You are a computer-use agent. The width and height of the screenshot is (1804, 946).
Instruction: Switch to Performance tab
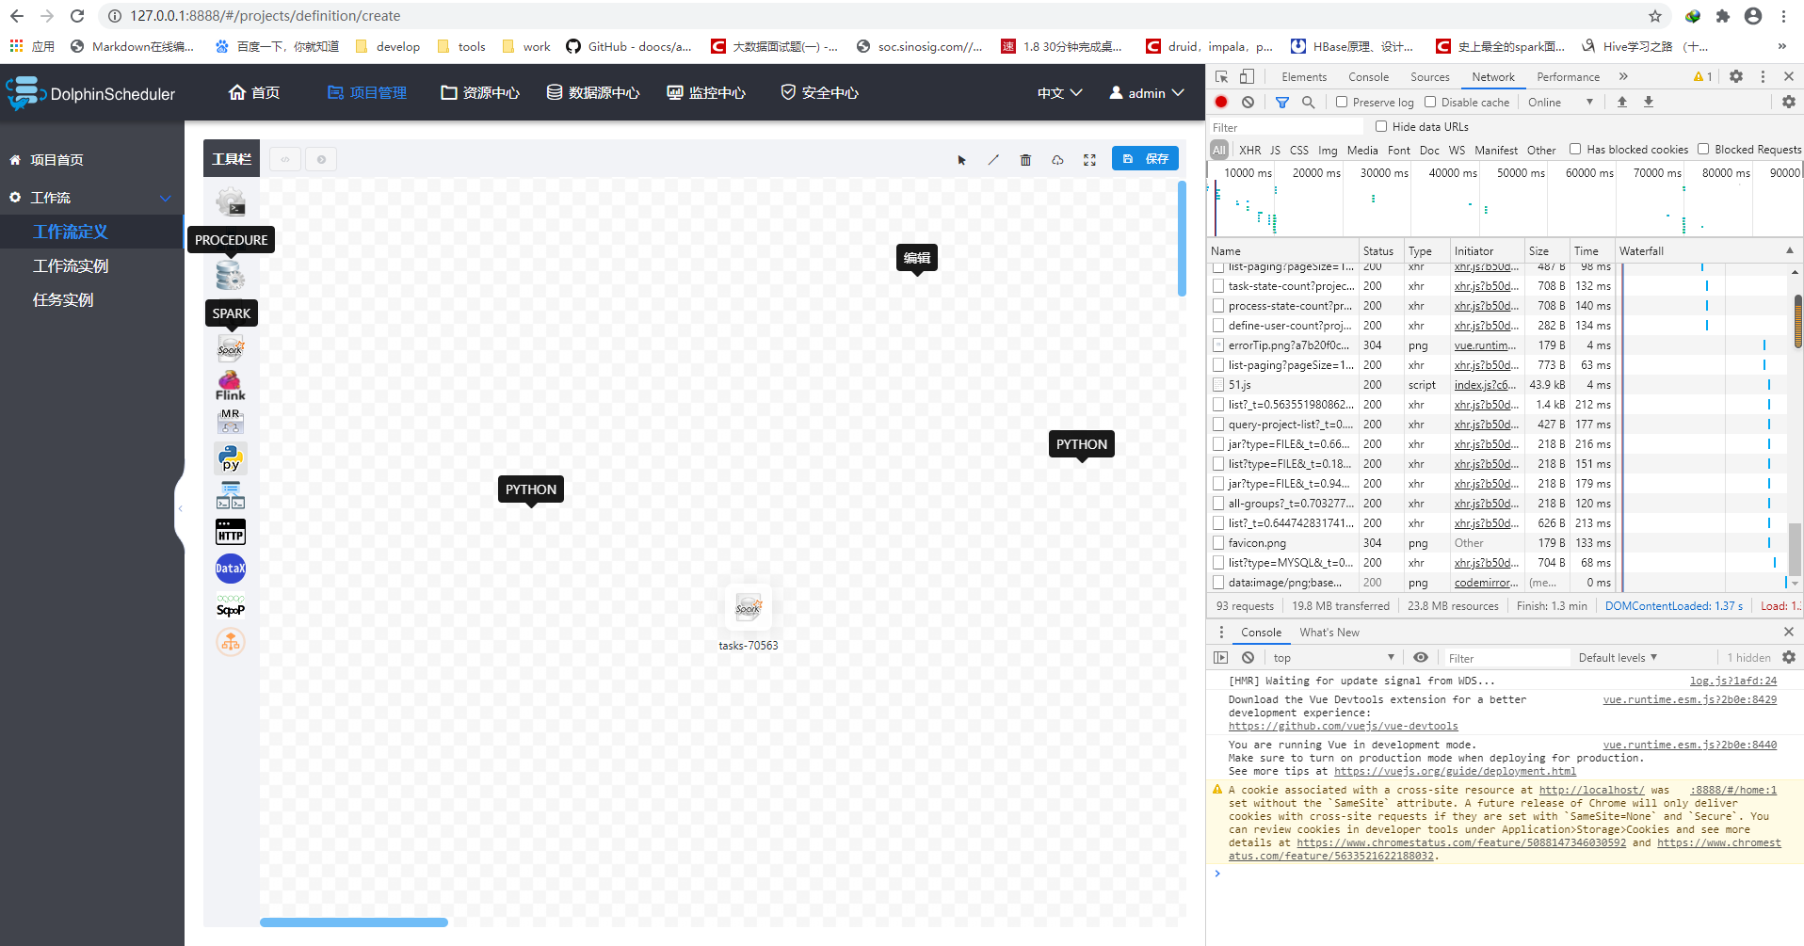click(x=1568, y=77)
